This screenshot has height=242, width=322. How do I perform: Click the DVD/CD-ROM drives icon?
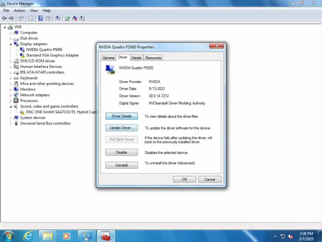click(x=16, y=61)
